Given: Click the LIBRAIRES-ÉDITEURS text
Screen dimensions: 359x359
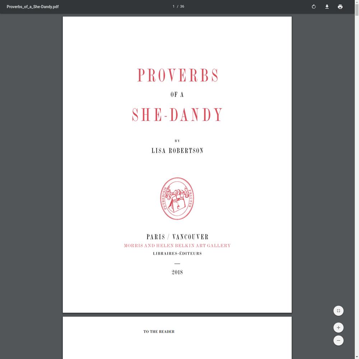Looking at the screenshot, I should point(177,253).
